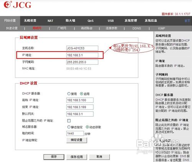Open the 系统管理 tab
This screenshot has width=192, height=162.
(x=131, y=21)
